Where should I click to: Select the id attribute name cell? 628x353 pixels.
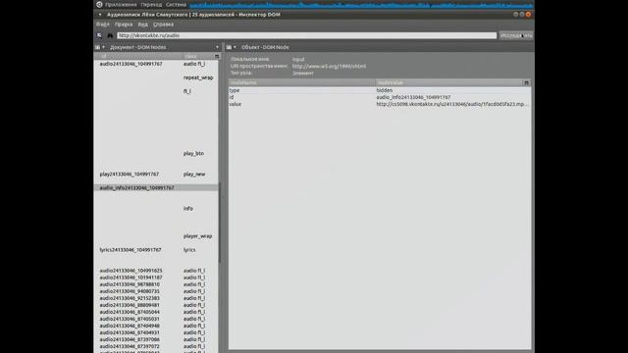click(x=232, y=97)
